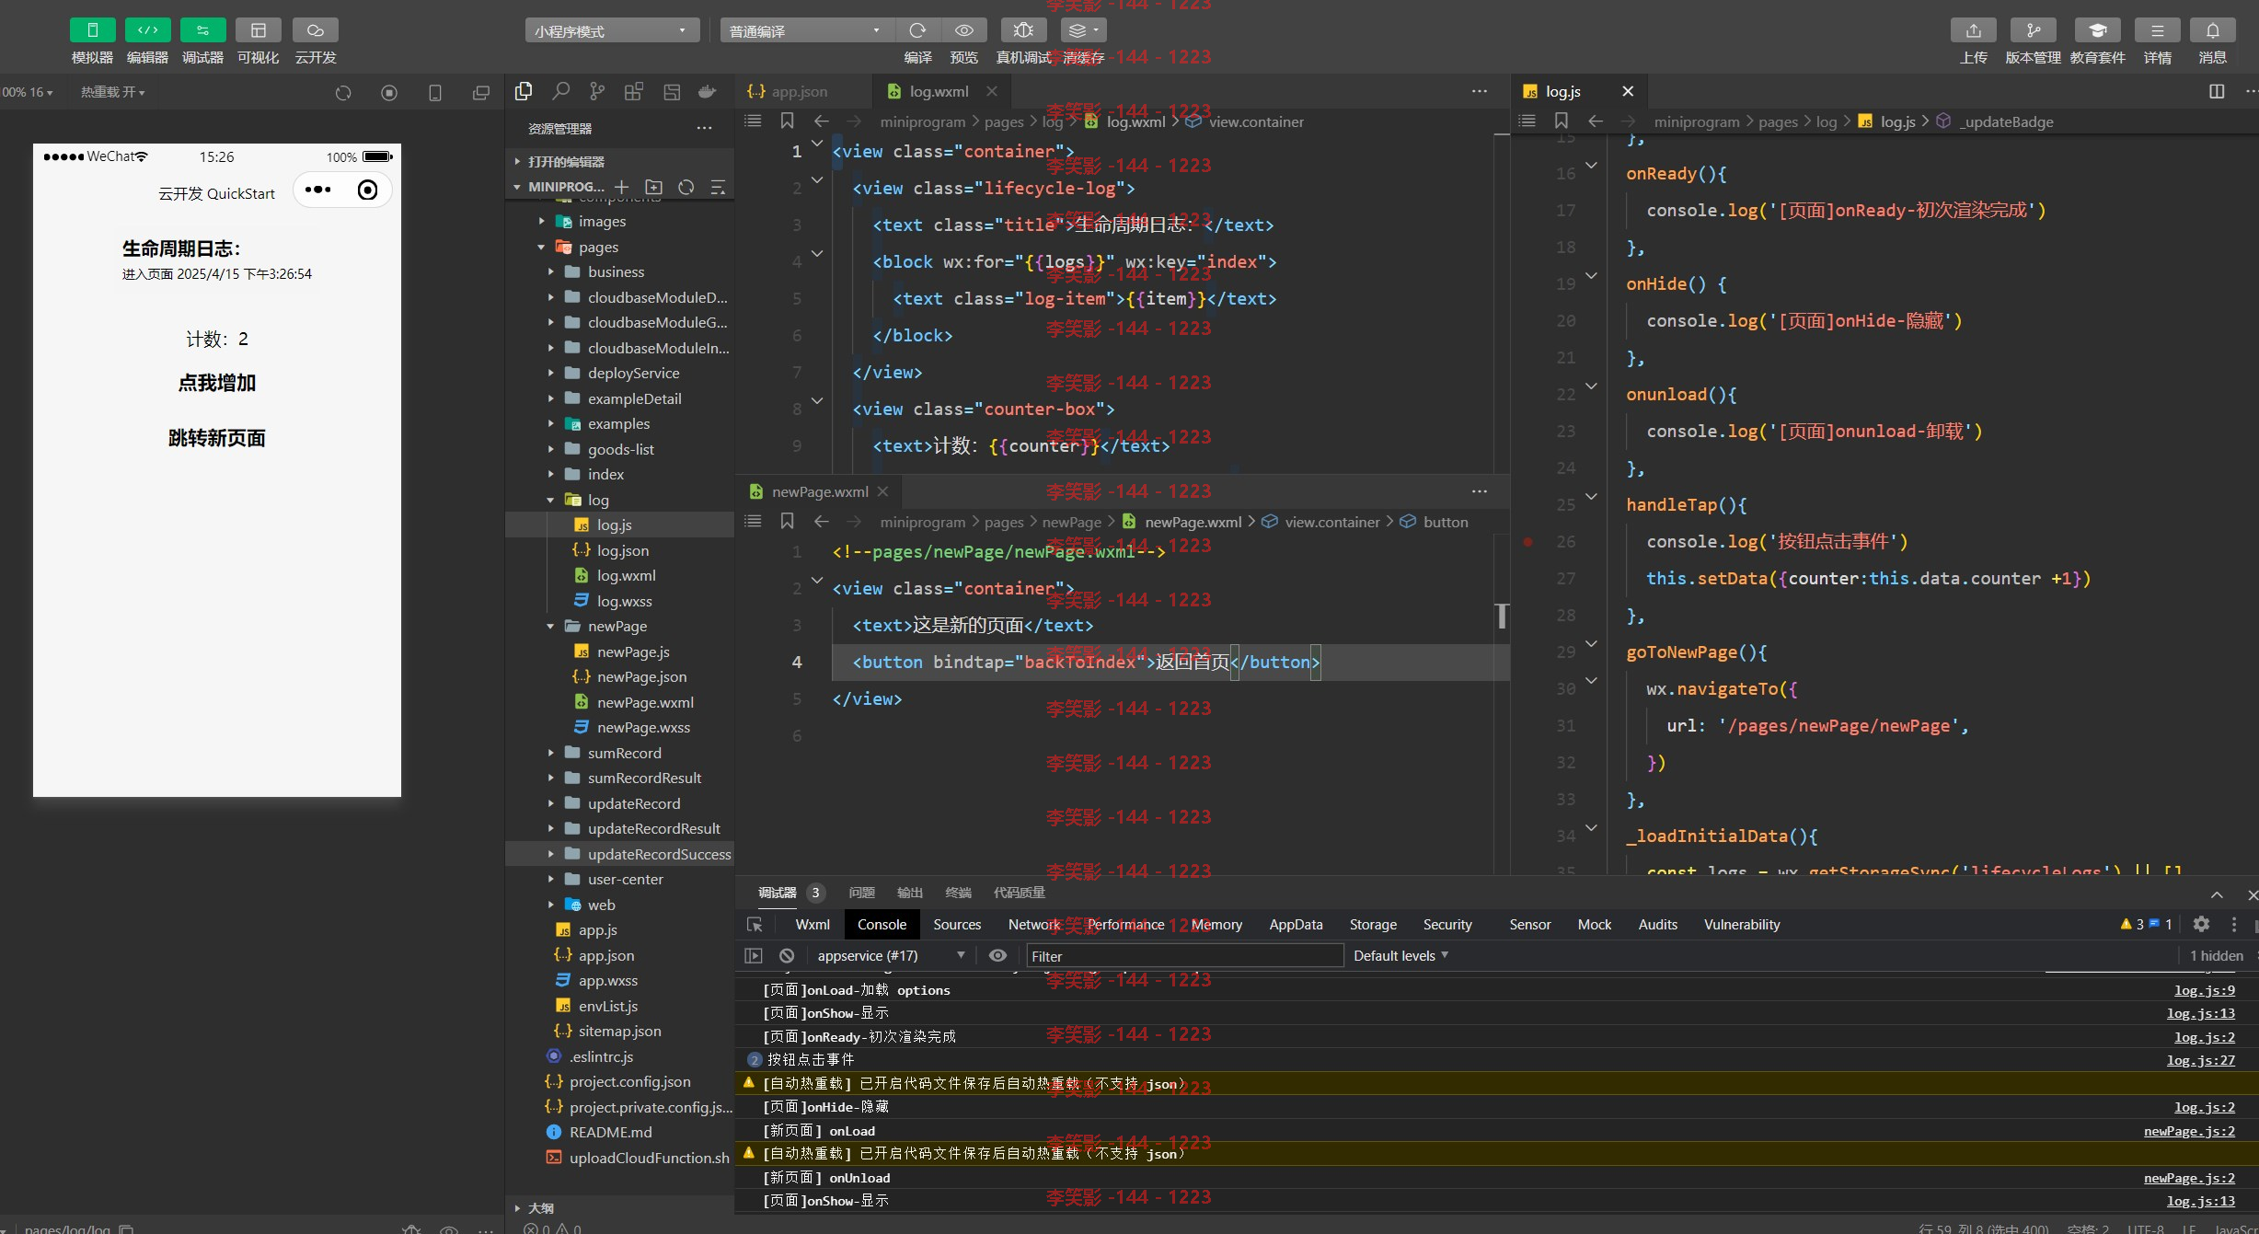2259x1234 pixels.
Task: Click new file plus icon
Action: 622,187
